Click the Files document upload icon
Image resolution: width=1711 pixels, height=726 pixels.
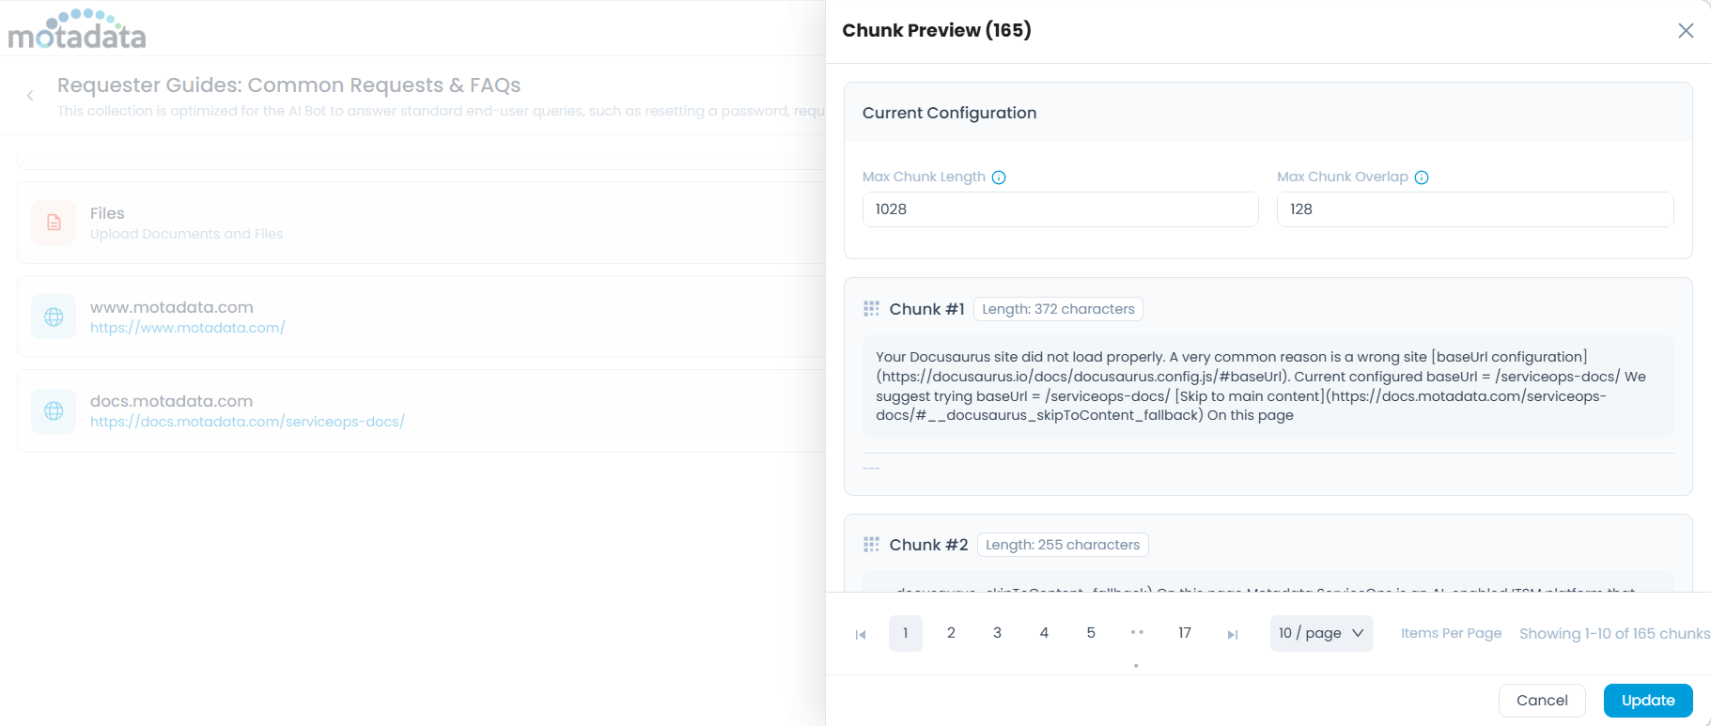click(x=54, y=223)
